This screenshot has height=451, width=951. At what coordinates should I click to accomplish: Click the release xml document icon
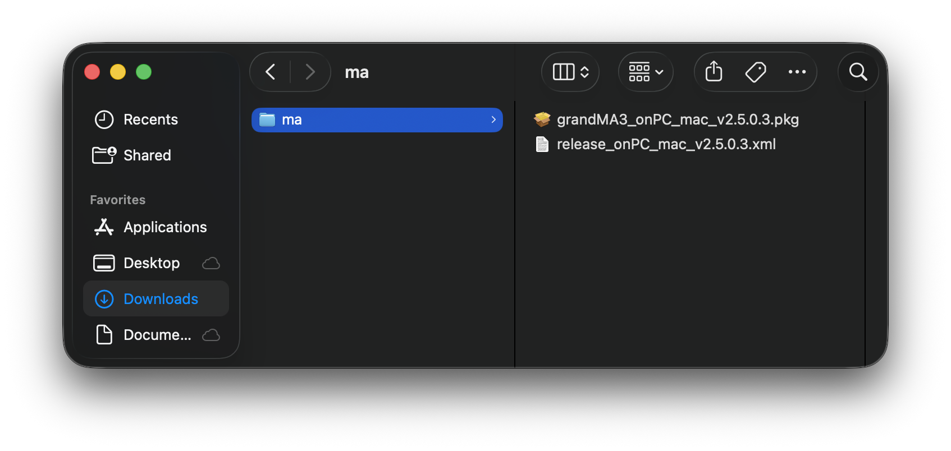point(542,144)
